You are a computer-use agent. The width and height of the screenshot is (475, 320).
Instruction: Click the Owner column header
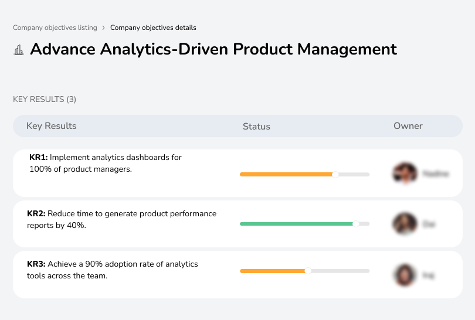pyautogui.click(x=408, y=126)
